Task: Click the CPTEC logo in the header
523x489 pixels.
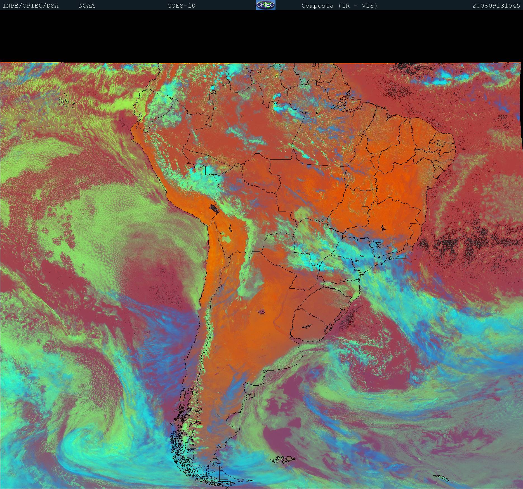Action: coord(265,5)
